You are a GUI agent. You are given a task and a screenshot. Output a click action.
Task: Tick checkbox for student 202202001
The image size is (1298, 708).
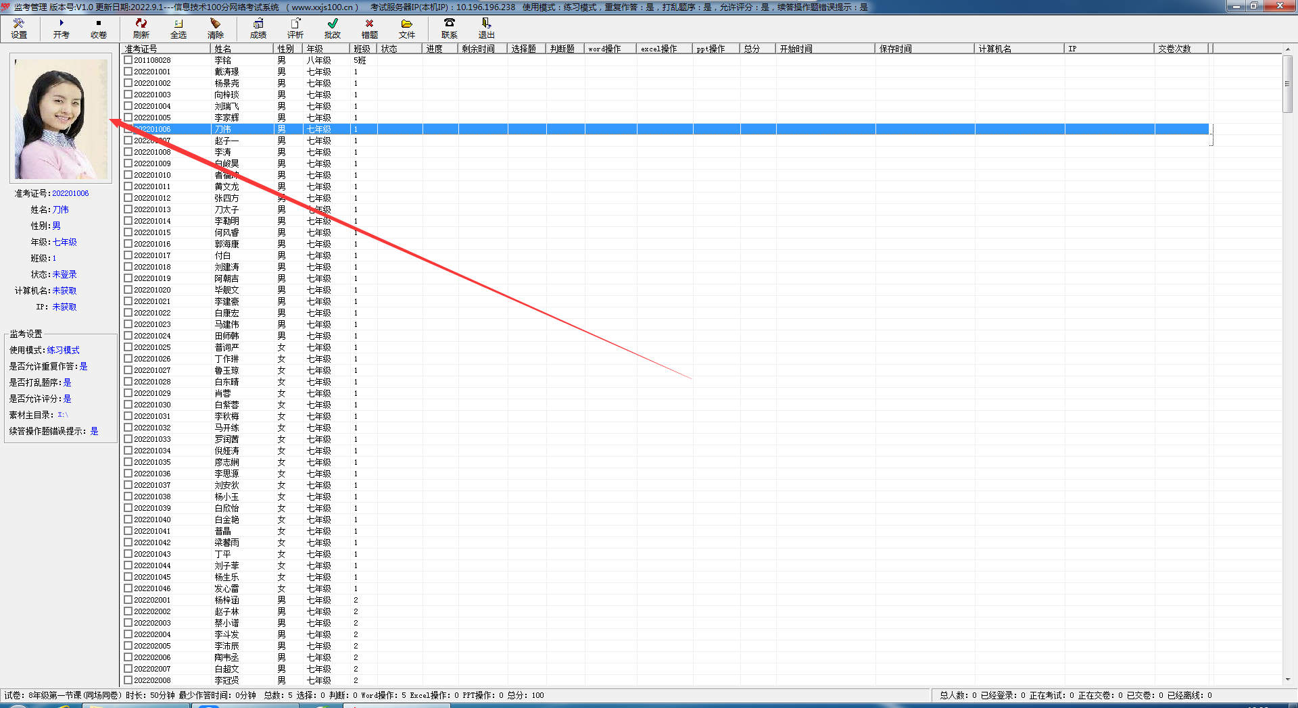(128, 600)
